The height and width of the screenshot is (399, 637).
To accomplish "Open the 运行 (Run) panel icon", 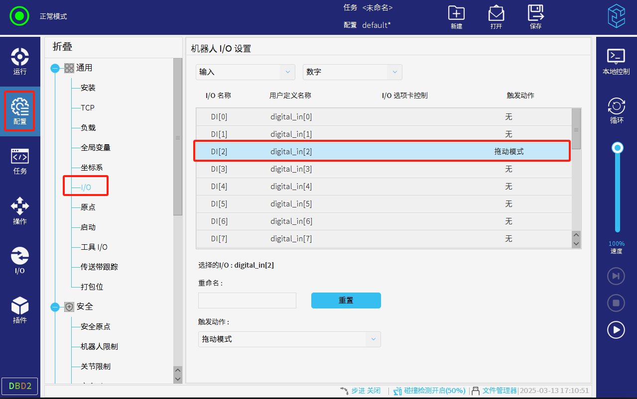I will coord(20,61).
